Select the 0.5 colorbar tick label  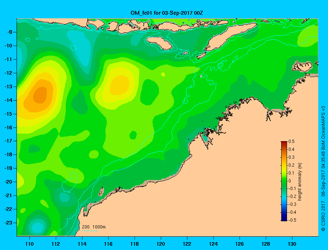(291, 142)
